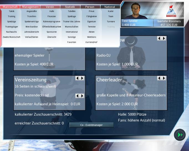Open Sonstige menu entry
This screenshot has height=151, width=189.
pyautogui.click(x=71, y=37)
